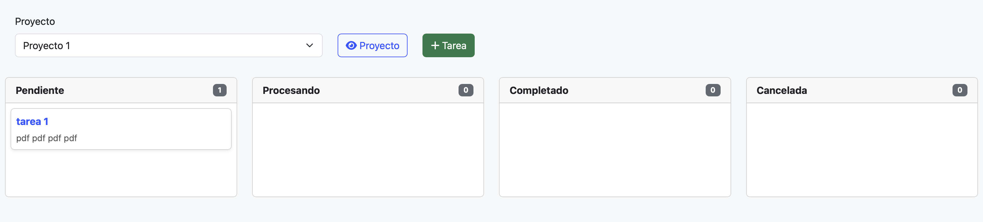This screenshot has height=222, width=983.
Task: Click the 'pdf pdf pdf pdf' description text
Action: [x=47, y=138]
